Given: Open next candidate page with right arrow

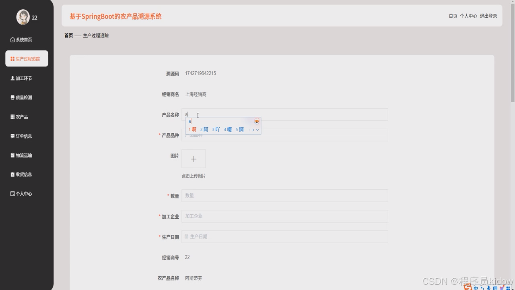Looking at the screenshot, I should point(253,130).
